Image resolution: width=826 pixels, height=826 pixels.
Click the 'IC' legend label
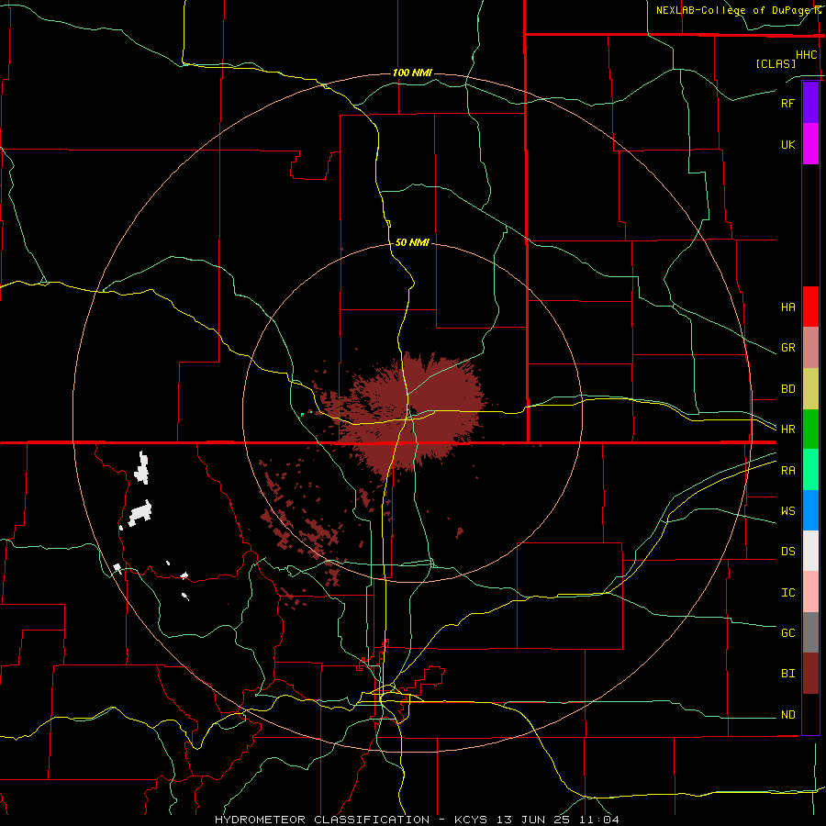point(787,593)
